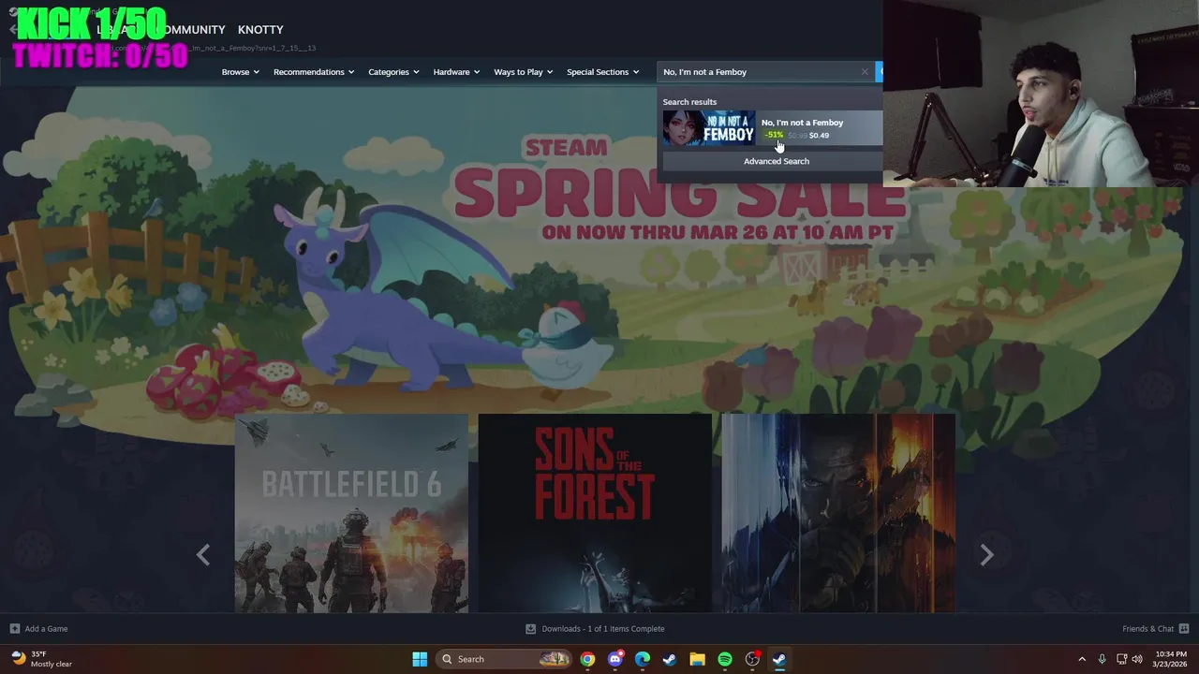Open the COMMUNITY tab
1199x674 pixels.
pyautogui.click(x=192, y=30)
